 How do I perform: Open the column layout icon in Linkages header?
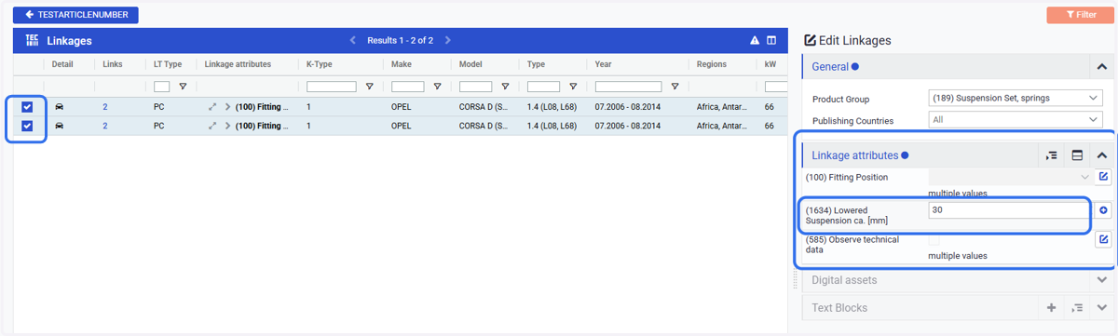[x=771, y=41]
